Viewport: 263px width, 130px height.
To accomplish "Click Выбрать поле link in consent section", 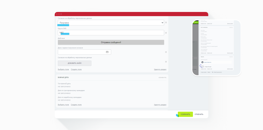I will click(63, 69).
